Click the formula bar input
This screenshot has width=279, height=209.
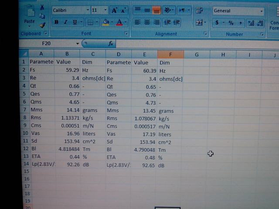coord(197,44)
